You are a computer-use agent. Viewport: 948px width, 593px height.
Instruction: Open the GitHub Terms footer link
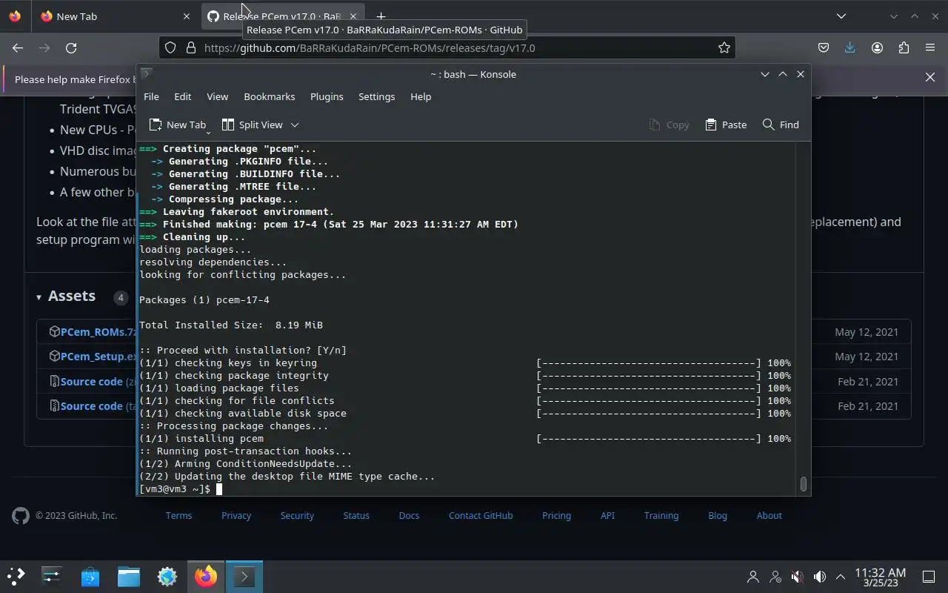coord(178,516)
